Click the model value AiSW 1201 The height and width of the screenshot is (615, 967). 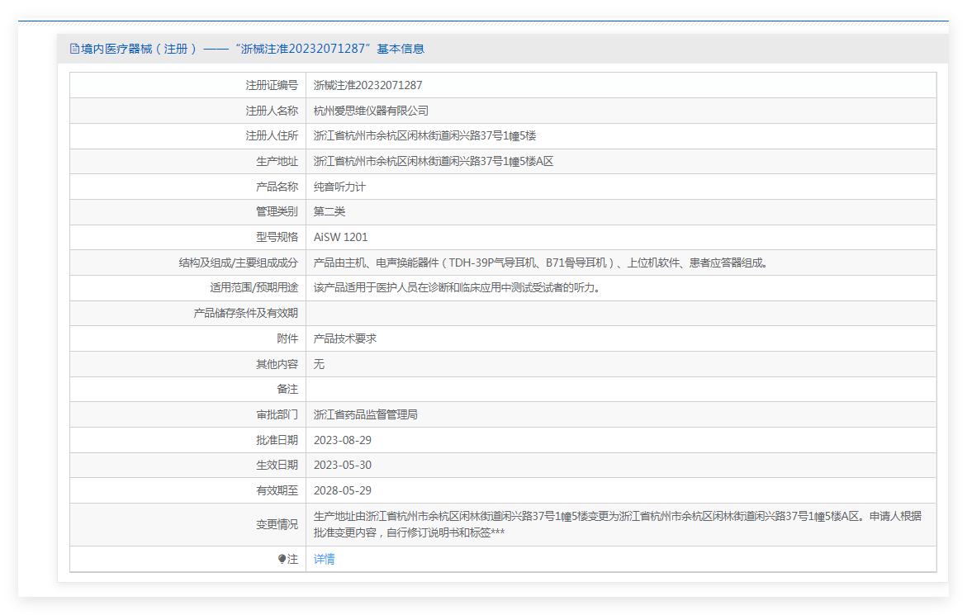point(340,237)
